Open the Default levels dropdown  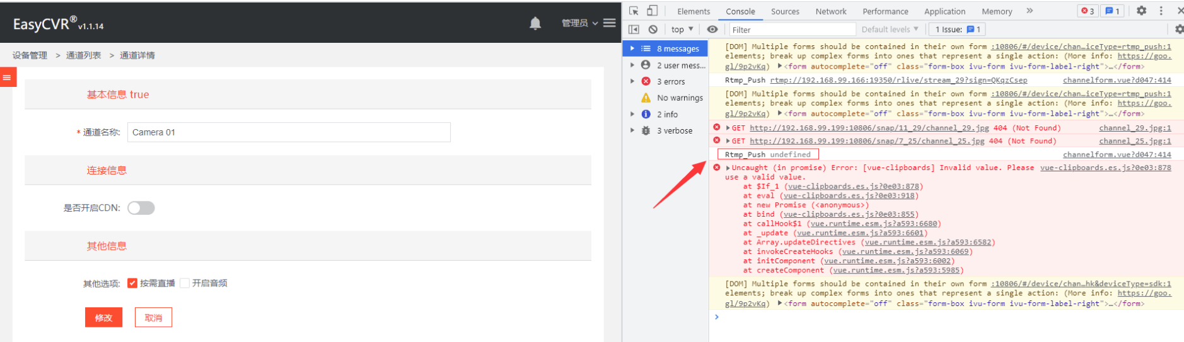890,29
